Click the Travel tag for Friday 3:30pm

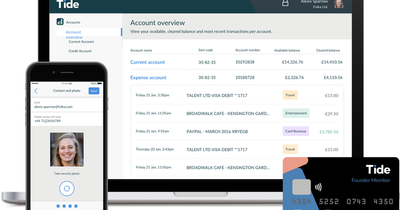coord(290,95)
